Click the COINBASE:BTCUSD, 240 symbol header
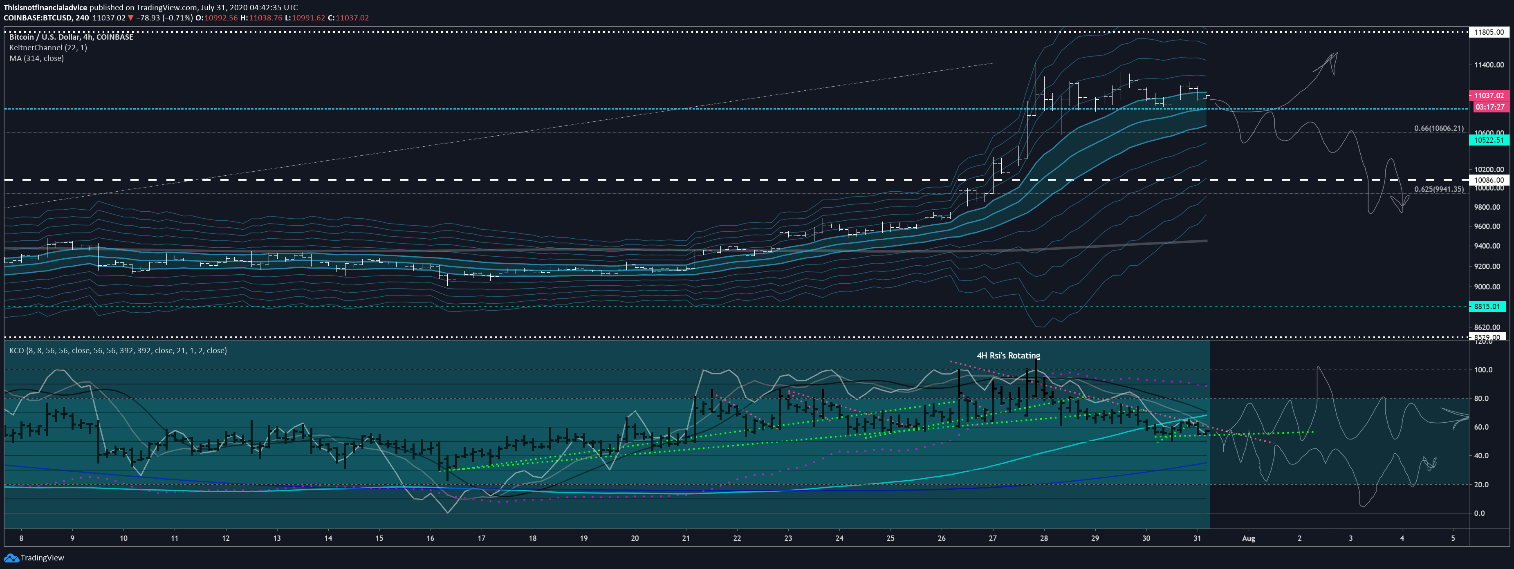The width and height of the screenshot is (1514, 569). point(47,18)
